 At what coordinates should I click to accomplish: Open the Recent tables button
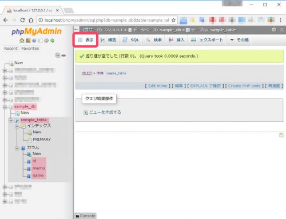click(x=11, y=49)
